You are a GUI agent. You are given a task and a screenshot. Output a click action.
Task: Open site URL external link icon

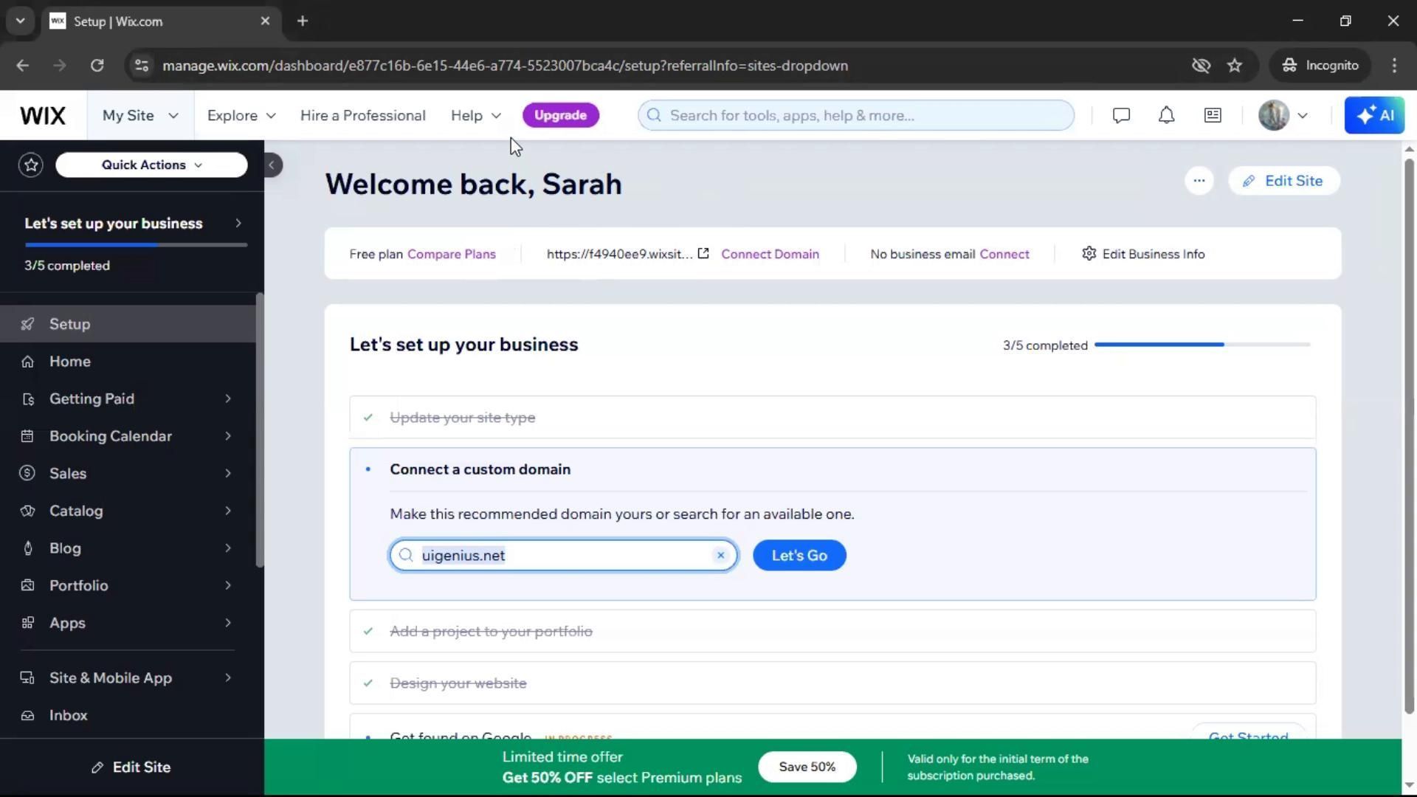click(x=703, y=254)
